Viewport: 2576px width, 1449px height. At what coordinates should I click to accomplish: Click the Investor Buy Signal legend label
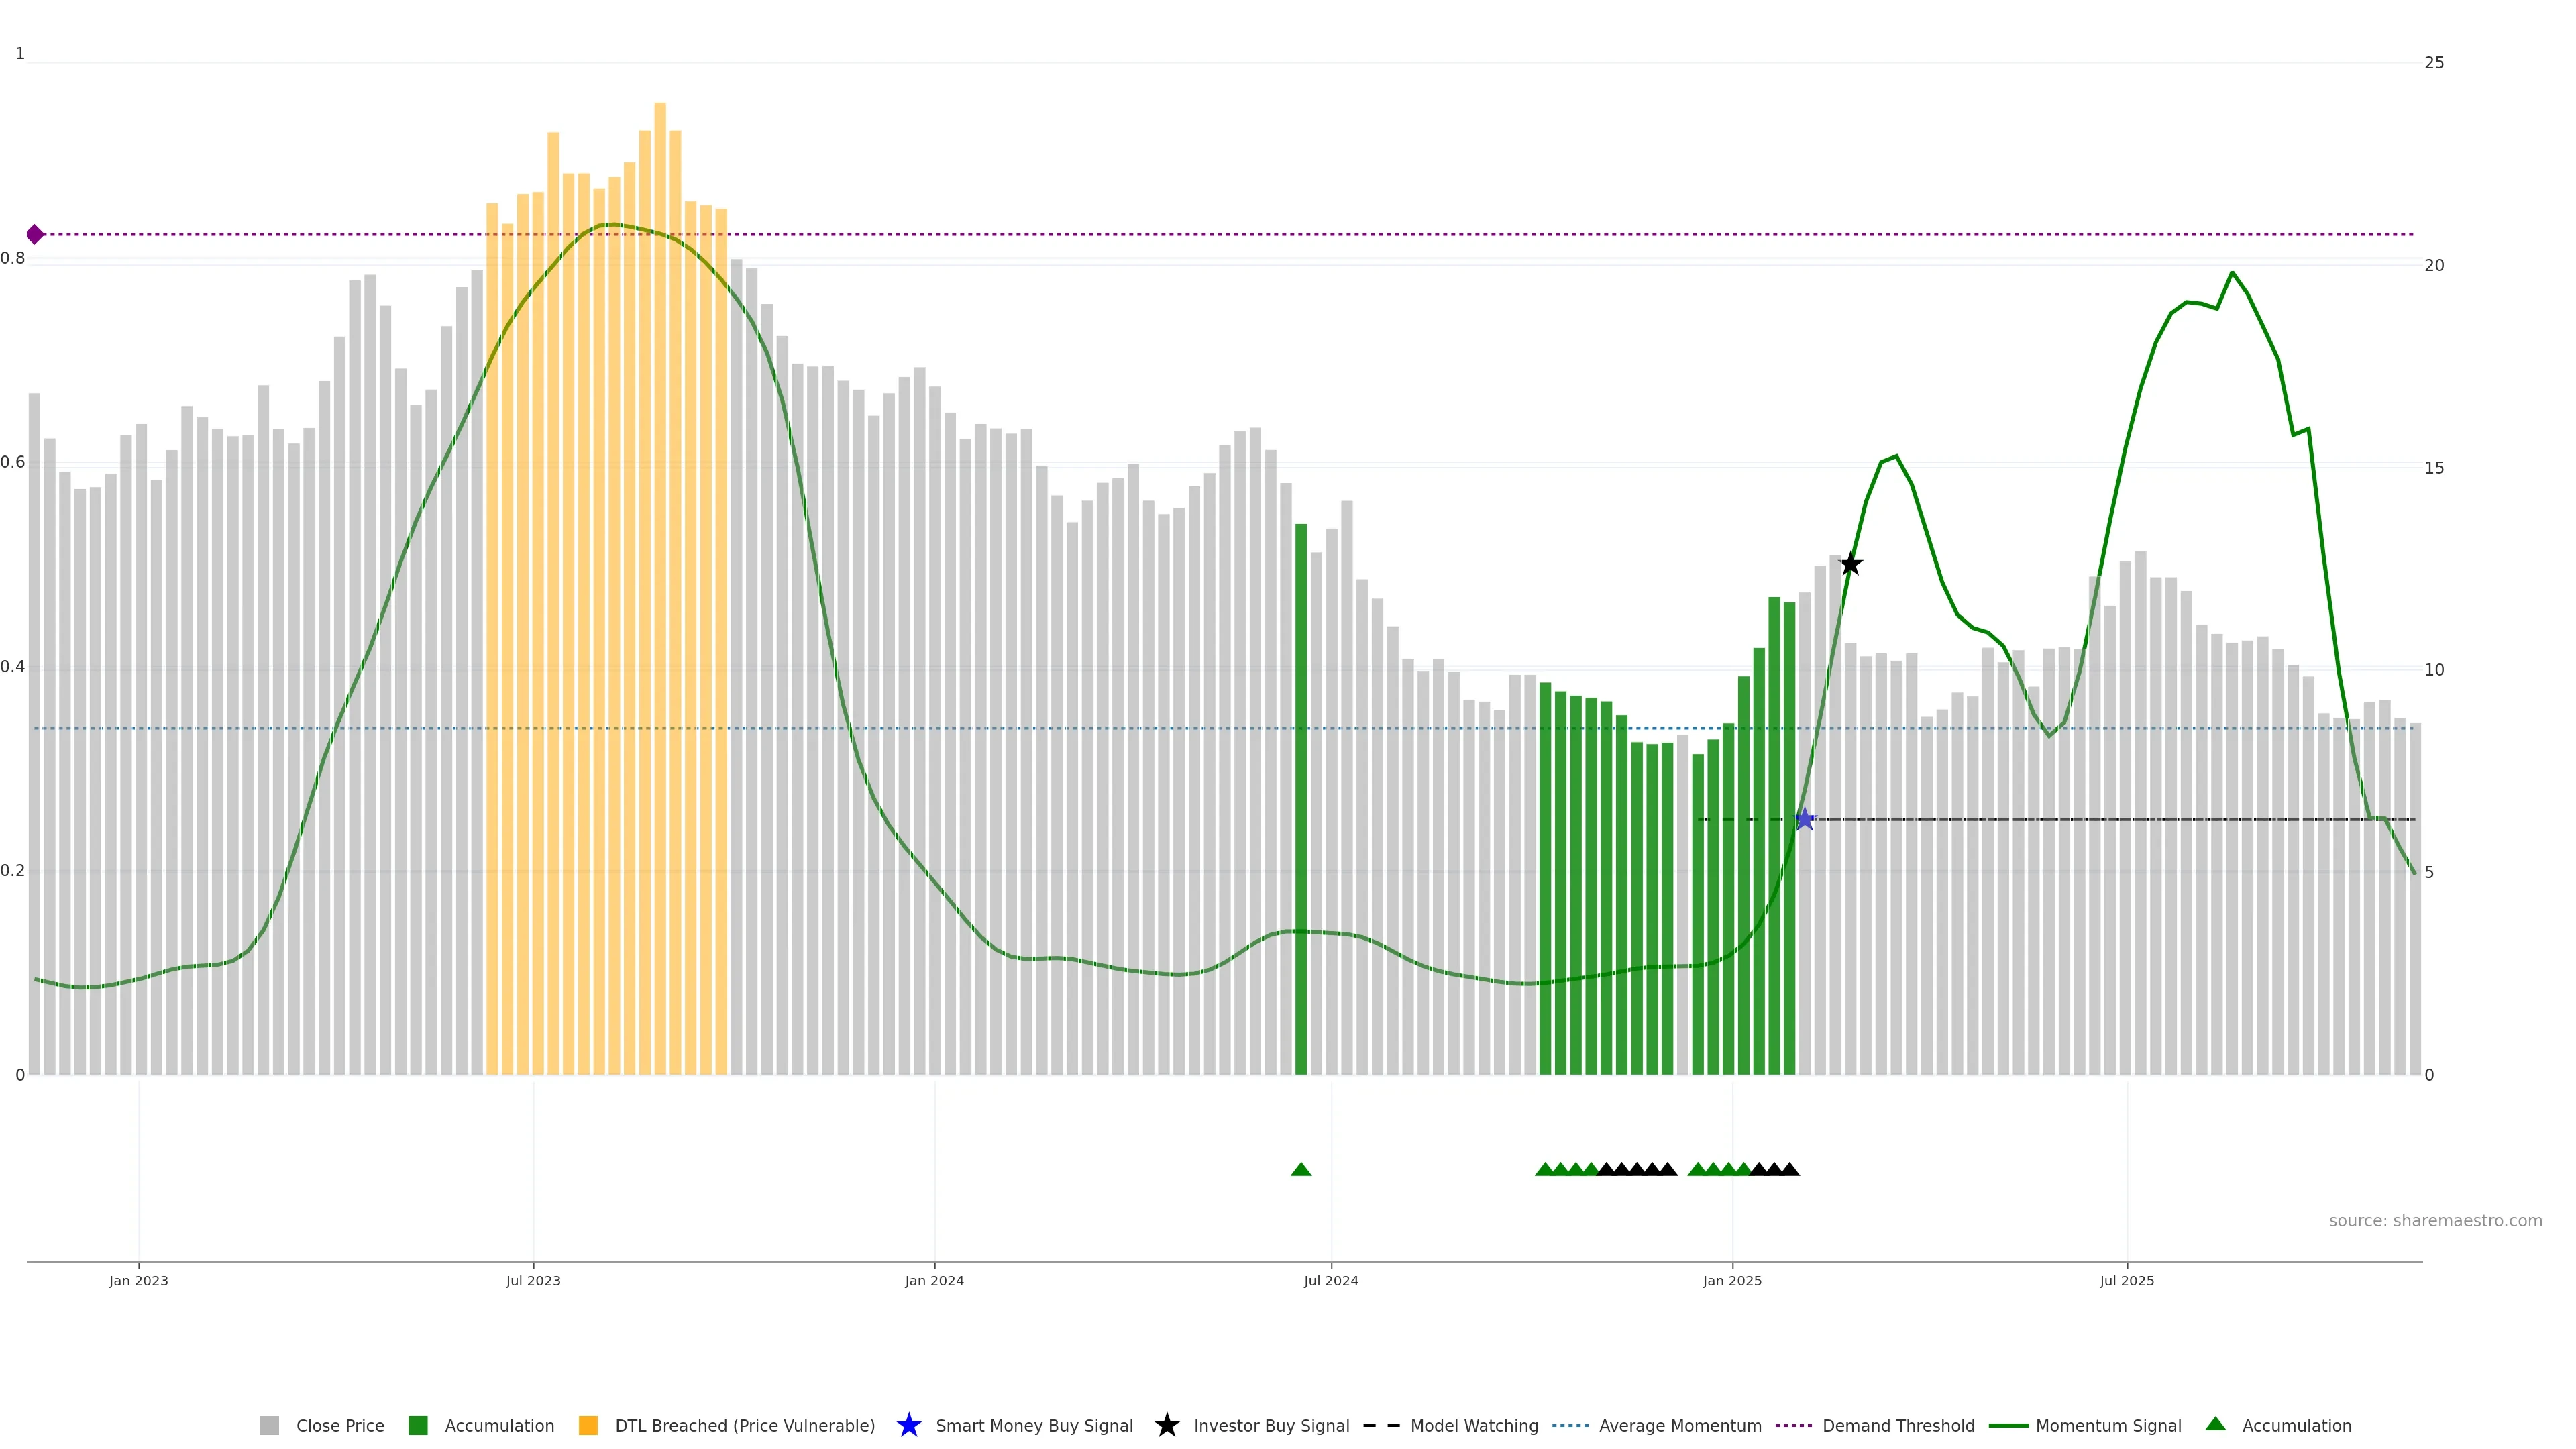1271,1425
